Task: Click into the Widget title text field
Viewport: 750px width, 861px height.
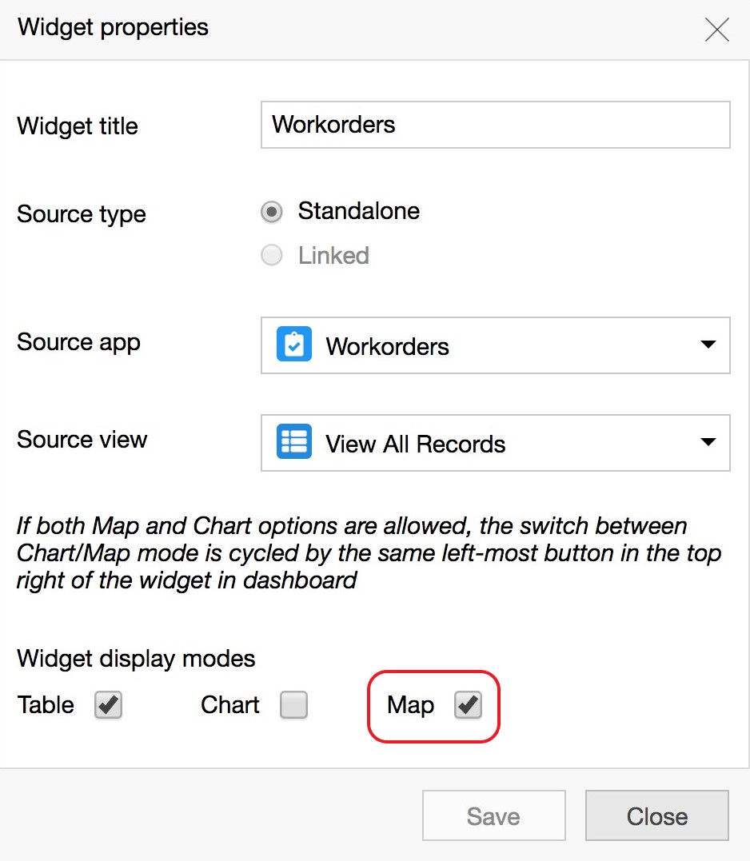Action: [495, 125]
